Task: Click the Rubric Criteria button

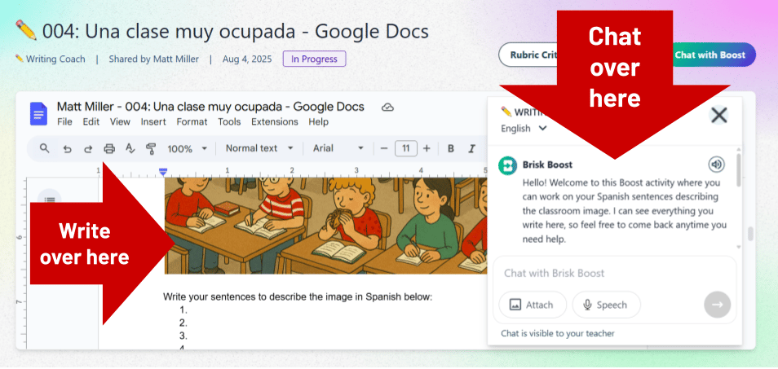Action: tap(529, 55)
